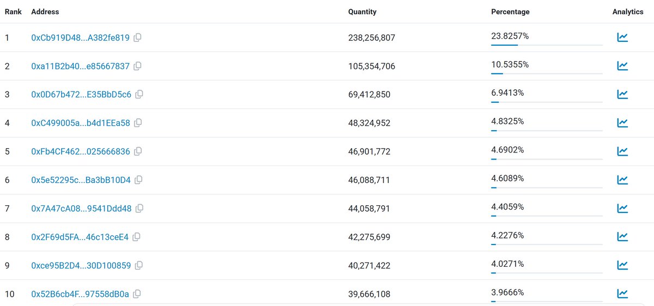The width and height of the screenshot is (654, 306).
Task: Open address 0xCb919D48...A382fe819
Action: (81, 38)
